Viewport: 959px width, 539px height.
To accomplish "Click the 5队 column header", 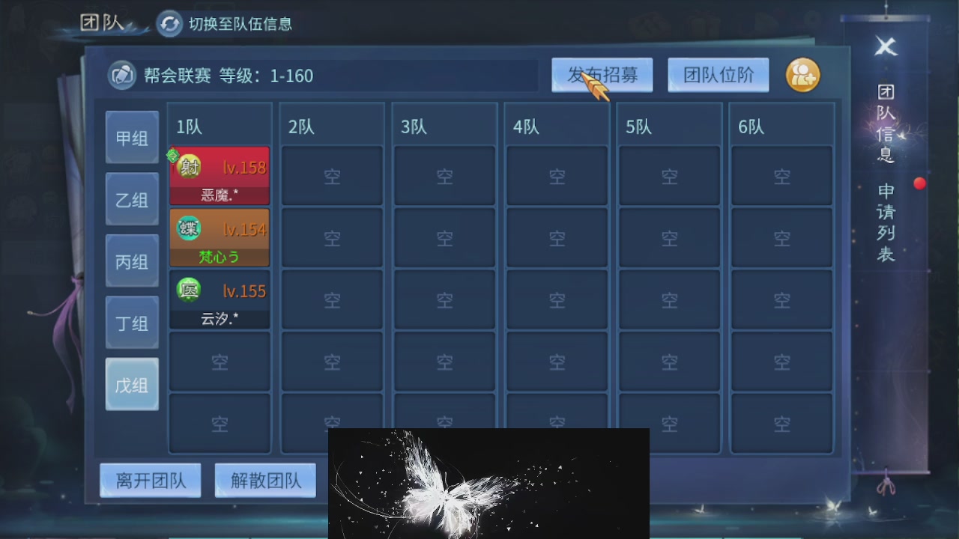I will (x=638, y=127).
